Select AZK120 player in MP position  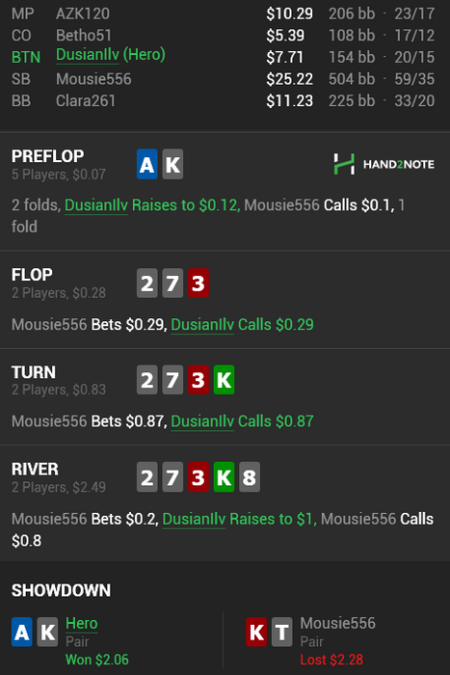pyautogui.click(x=83, y=13)
